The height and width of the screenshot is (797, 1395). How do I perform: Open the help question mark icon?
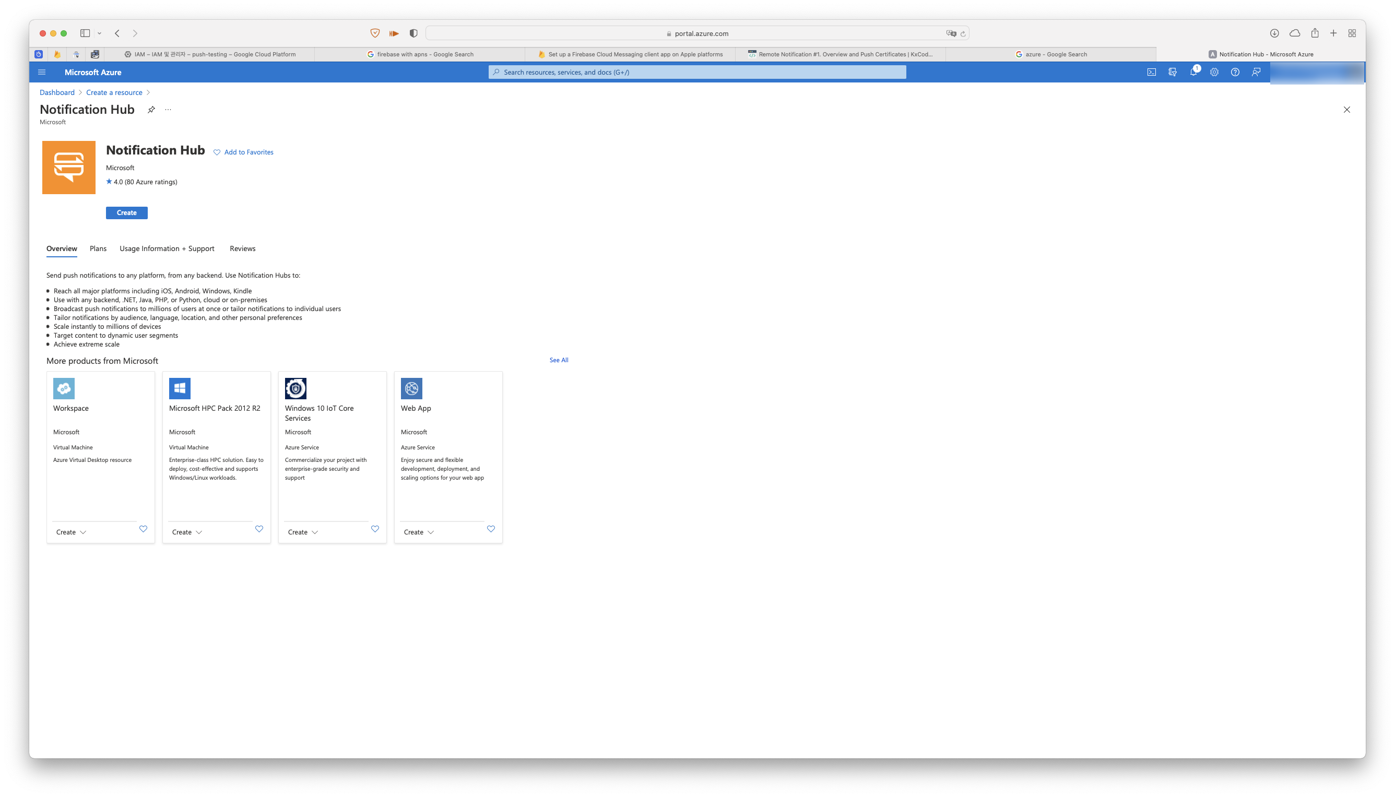coord(1235,72)
